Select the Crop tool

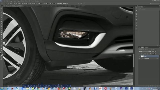point(1,17)
